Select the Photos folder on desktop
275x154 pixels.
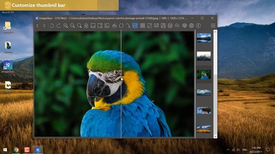coord(8,47)
